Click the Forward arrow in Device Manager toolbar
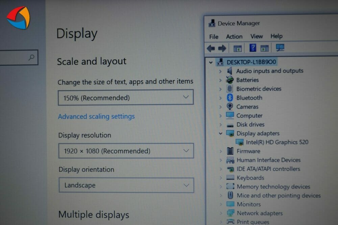This screenshot has width=338, height=225. point(222,48)
